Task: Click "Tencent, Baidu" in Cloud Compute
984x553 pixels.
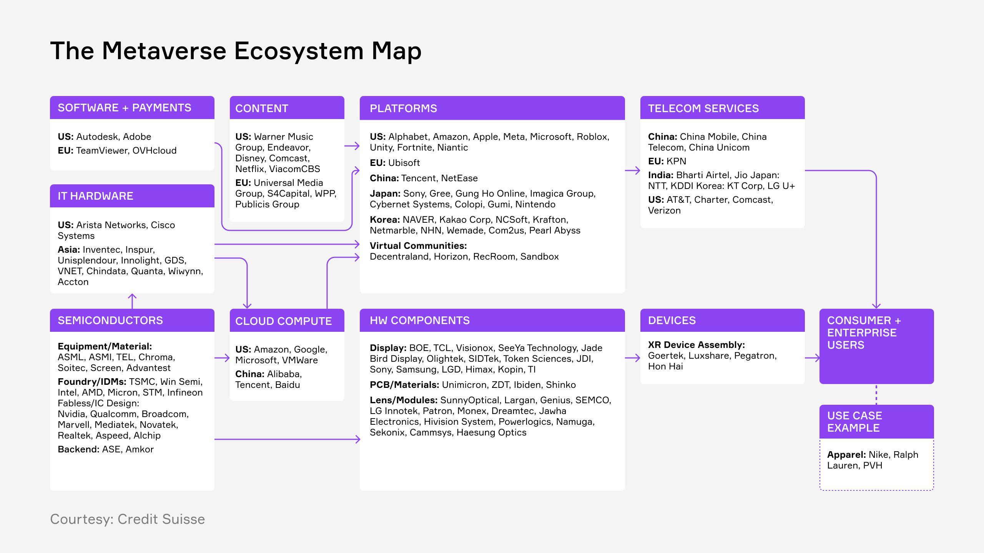Action: point(268,385)
